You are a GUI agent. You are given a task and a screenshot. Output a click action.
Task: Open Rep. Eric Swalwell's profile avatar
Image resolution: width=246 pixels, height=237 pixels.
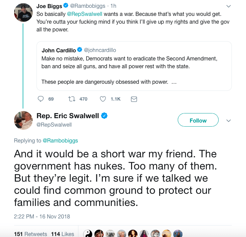coord(23,120)
